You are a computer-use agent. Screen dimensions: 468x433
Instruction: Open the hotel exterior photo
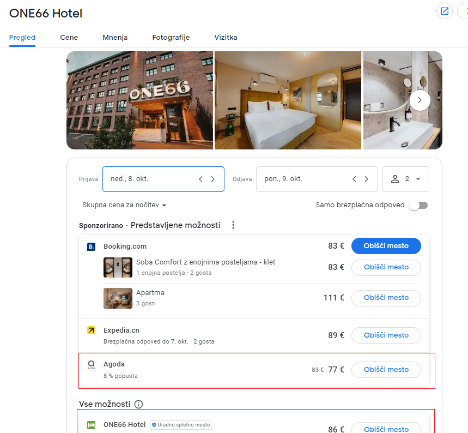[139, 100]
